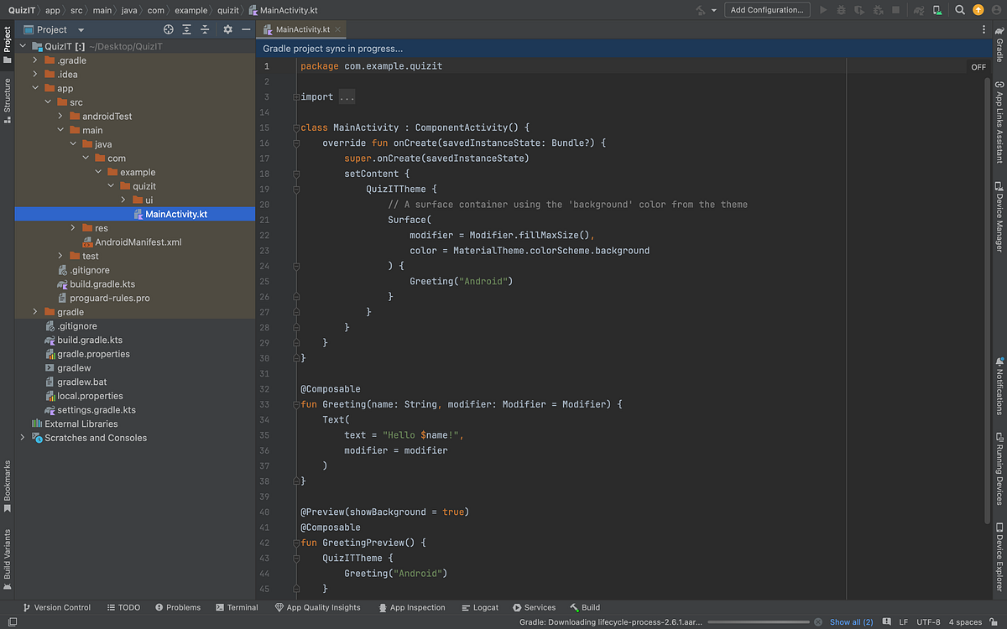Click the Version Control button at the bottom

pos(58,606)
